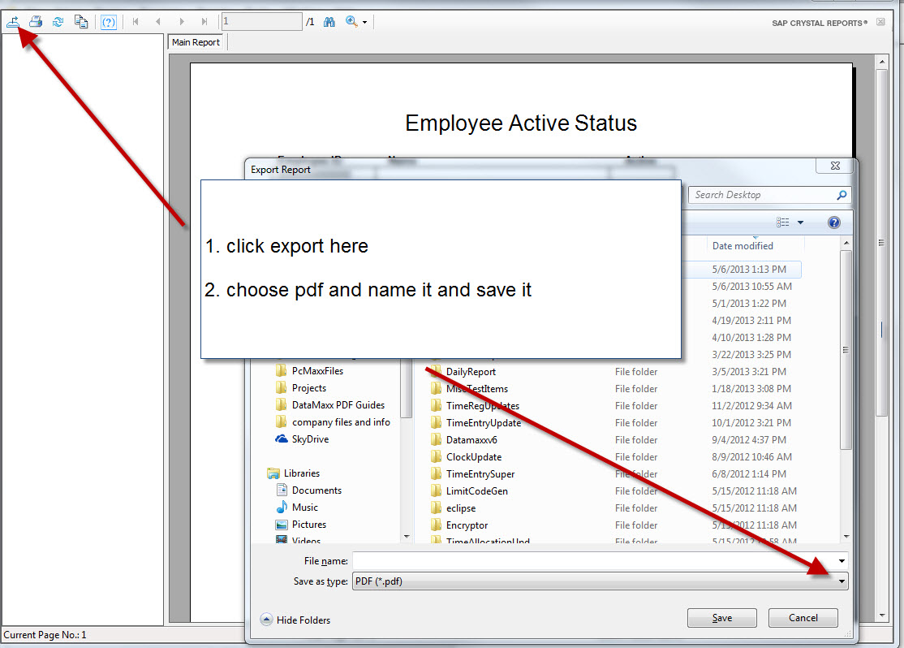
Task: Click the search magnifier in Search Desktop
Action: point(841,195)
